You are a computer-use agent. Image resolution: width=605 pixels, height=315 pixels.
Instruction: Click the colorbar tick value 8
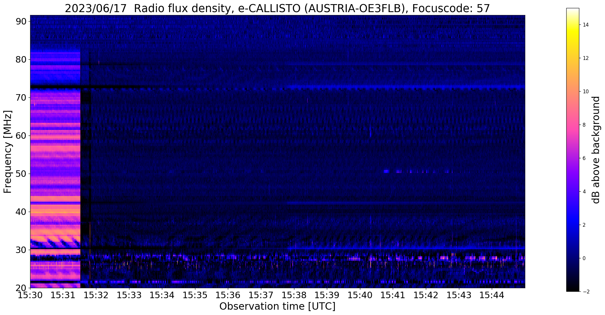(584, 125)
